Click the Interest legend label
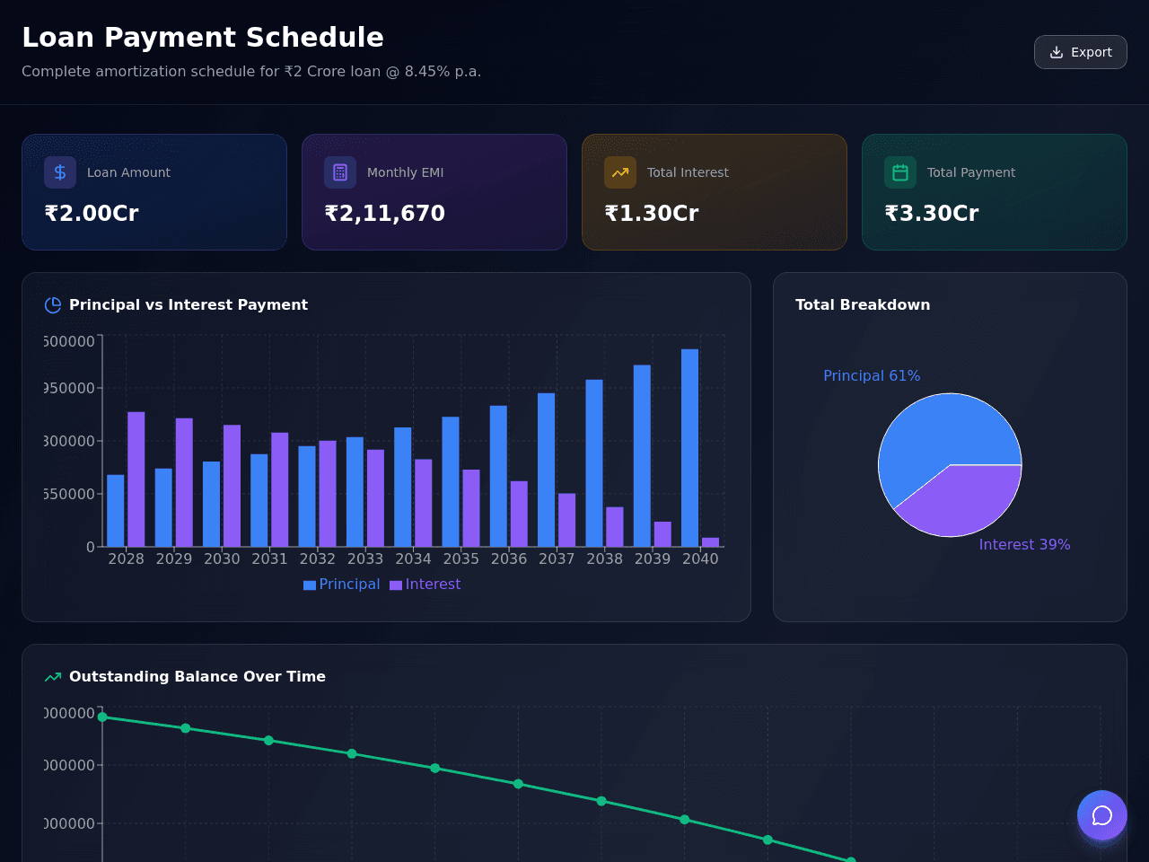The image size is (1149, 862). [433, 585]
